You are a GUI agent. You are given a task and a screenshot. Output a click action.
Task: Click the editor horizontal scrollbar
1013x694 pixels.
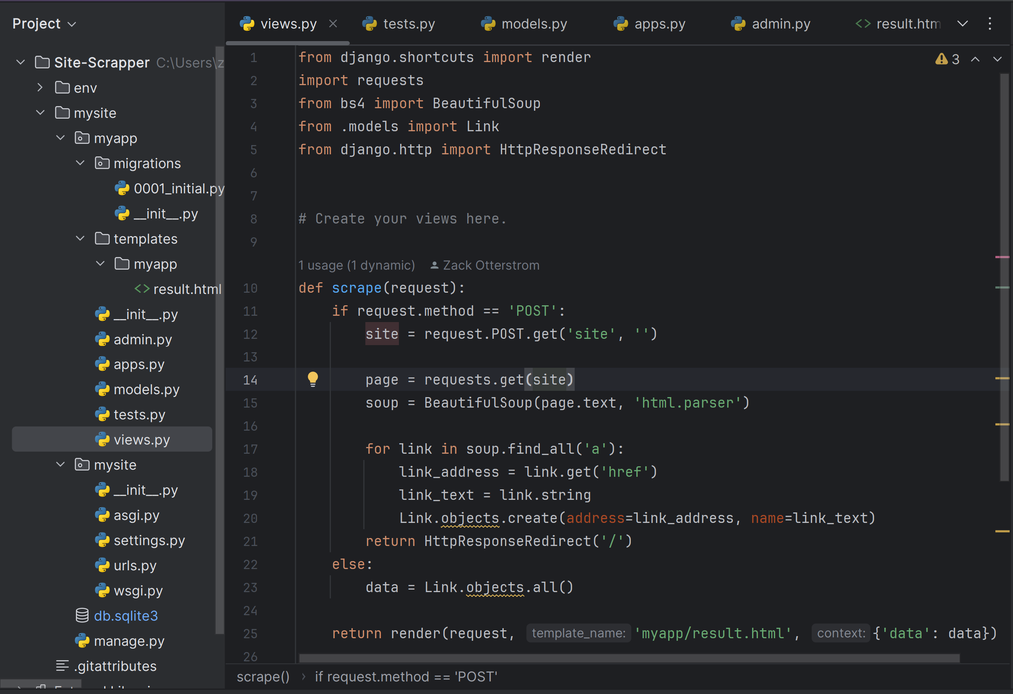tap(630, 658)
